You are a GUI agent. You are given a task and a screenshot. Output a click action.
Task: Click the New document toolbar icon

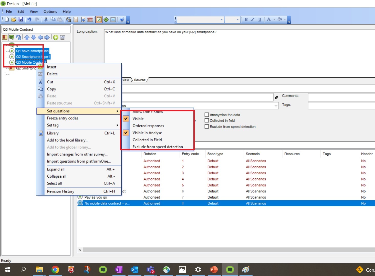pos(7,19)
